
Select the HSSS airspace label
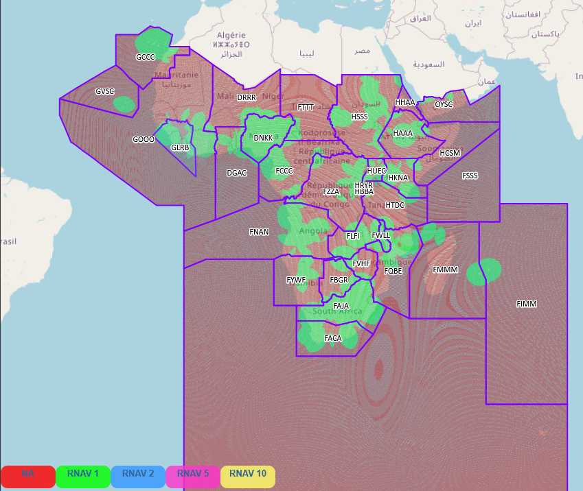(360, 117)
